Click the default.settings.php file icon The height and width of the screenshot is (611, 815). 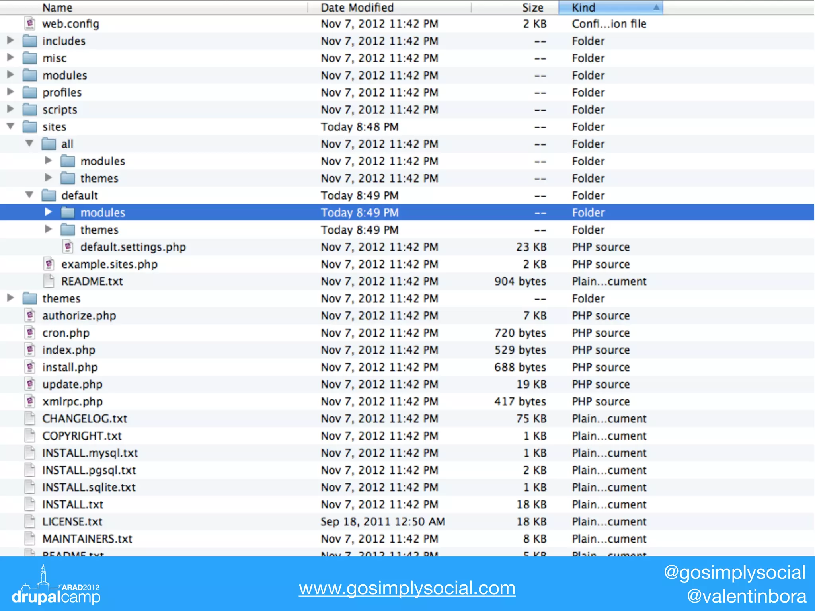point(68,247)
